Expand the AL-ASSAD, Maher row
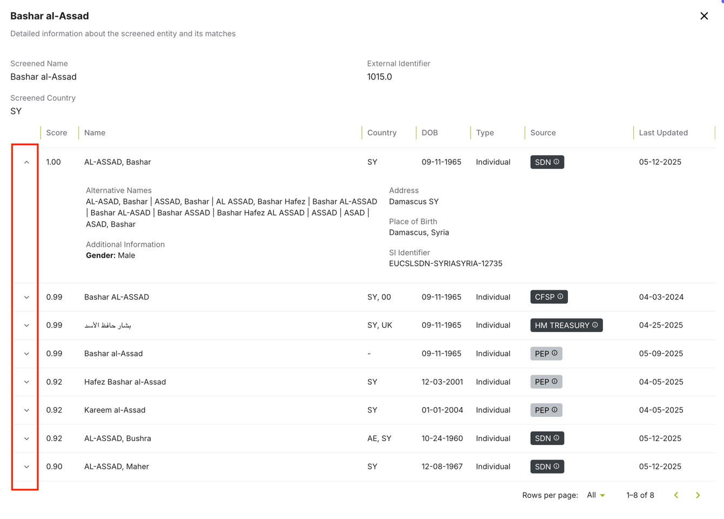Image resolution: width=724 pixels, height=519 pixels. [x=26, y=467]
